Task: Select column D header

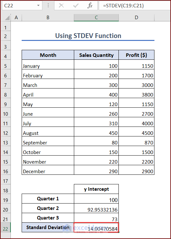Action: pyautogui.click(x=136, y=18)
